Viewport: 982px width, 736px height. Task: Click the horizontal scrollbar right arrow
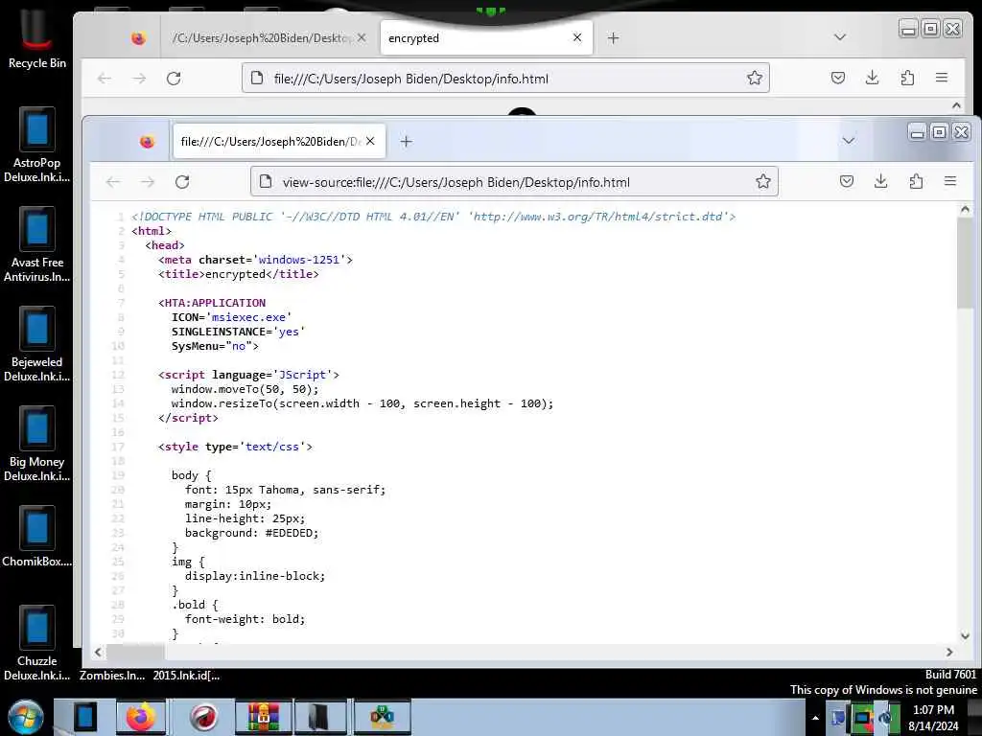pyautogui.click(x=949, y=652)
